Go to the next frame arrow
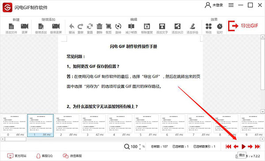Viewport: 265px width, 161px height. (x=250, y=146)
